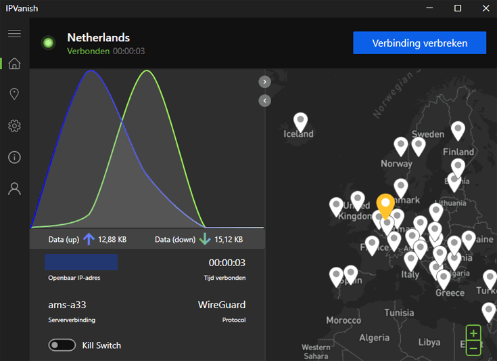Open the Settings gear icon
This screenshot has height=361, width=497.
click(14, 126)
